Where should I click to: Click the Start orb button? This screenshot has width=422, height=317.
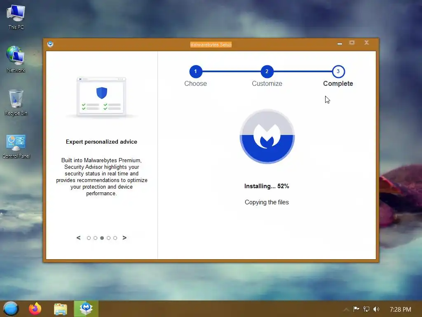(x=11, y=309)
